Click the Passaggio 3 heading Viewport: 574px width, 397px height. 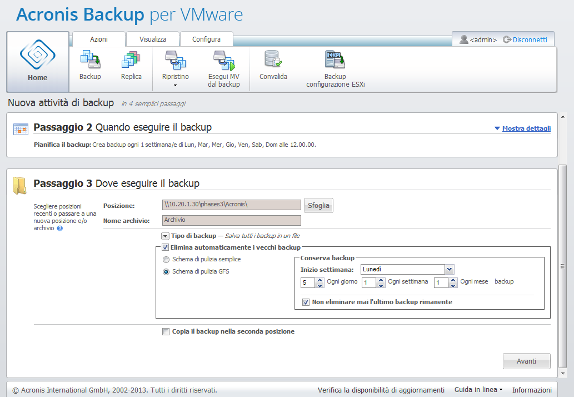pyautogui.click(x=116, y=183)
